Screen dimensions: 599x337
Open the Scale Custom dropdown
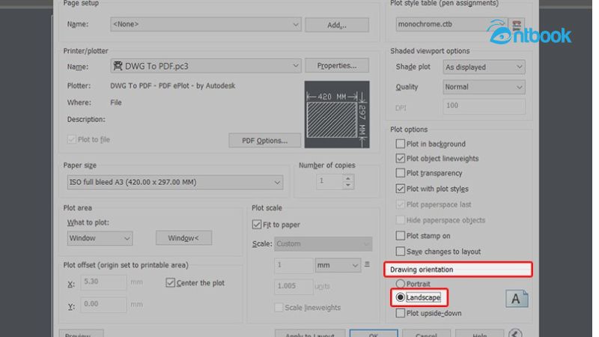(323, 244)
